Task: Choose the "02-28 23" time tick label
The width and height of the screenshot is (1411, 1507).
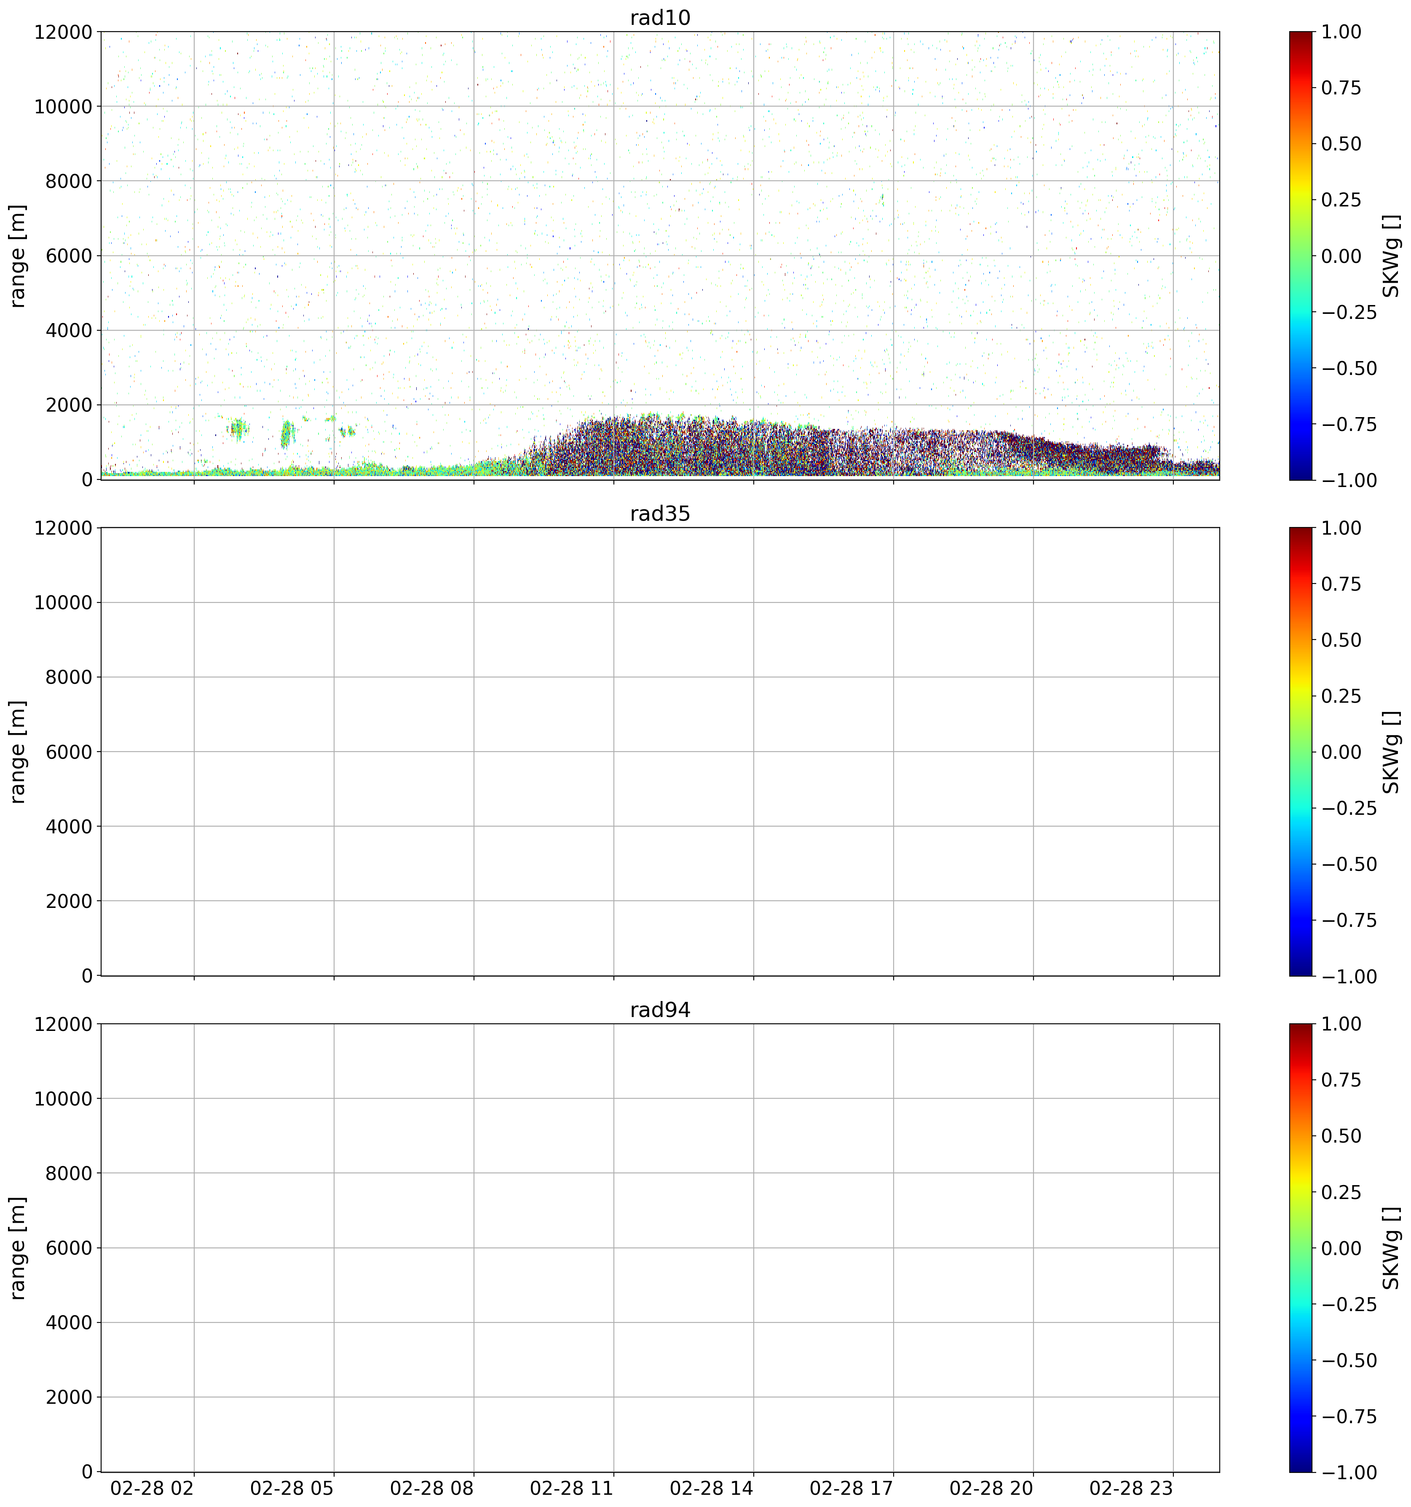Action: click(1131, 1488)
